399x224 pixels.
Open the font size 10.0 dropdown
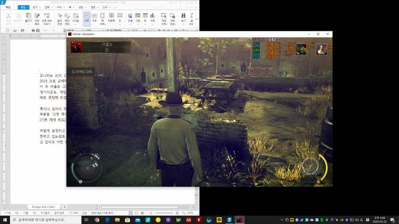tap(148, 30)
